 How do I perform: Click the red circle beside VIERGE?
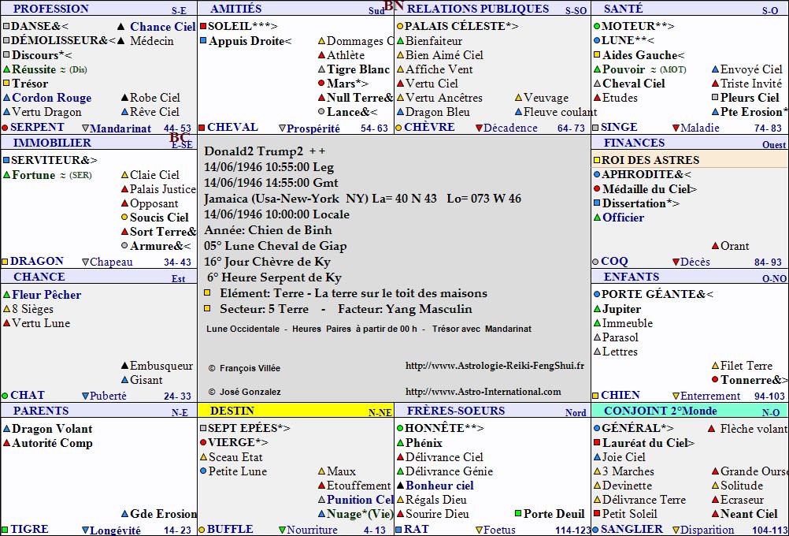[203, 442]
